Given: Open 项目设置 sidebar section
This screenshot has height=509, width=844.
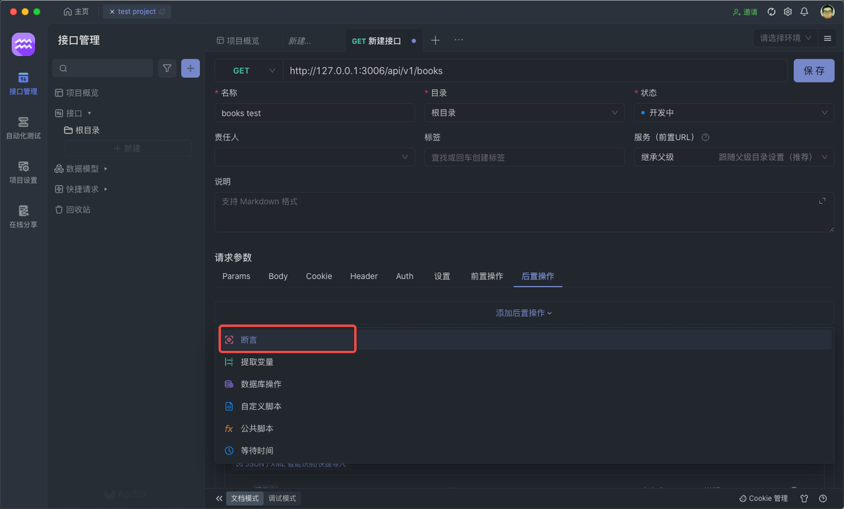Looking at the screenshot, I should (x=23, y=172).
